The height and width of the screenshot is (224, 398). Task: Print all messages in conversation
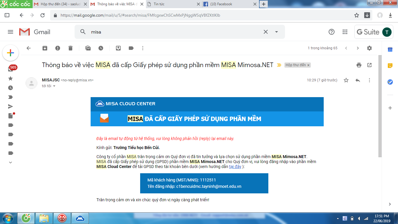[x=359, y=65]
